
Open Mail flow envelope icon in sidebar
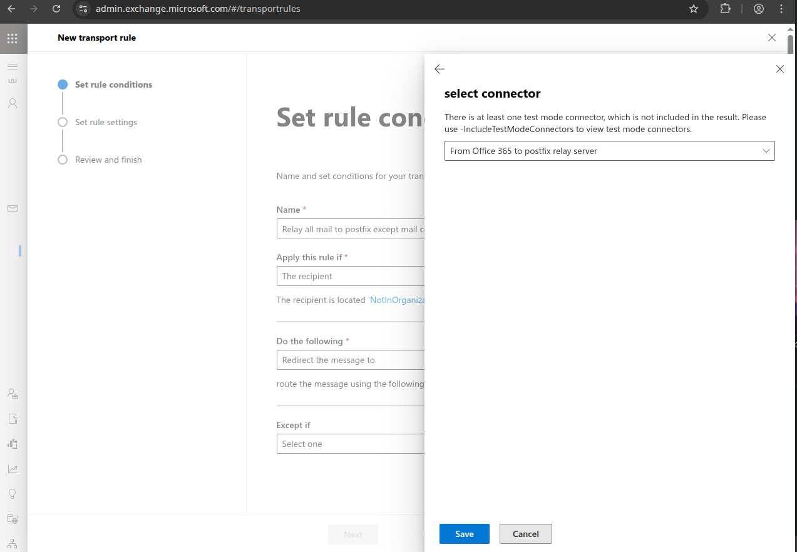pyautogui.click(x=13, y=208)
